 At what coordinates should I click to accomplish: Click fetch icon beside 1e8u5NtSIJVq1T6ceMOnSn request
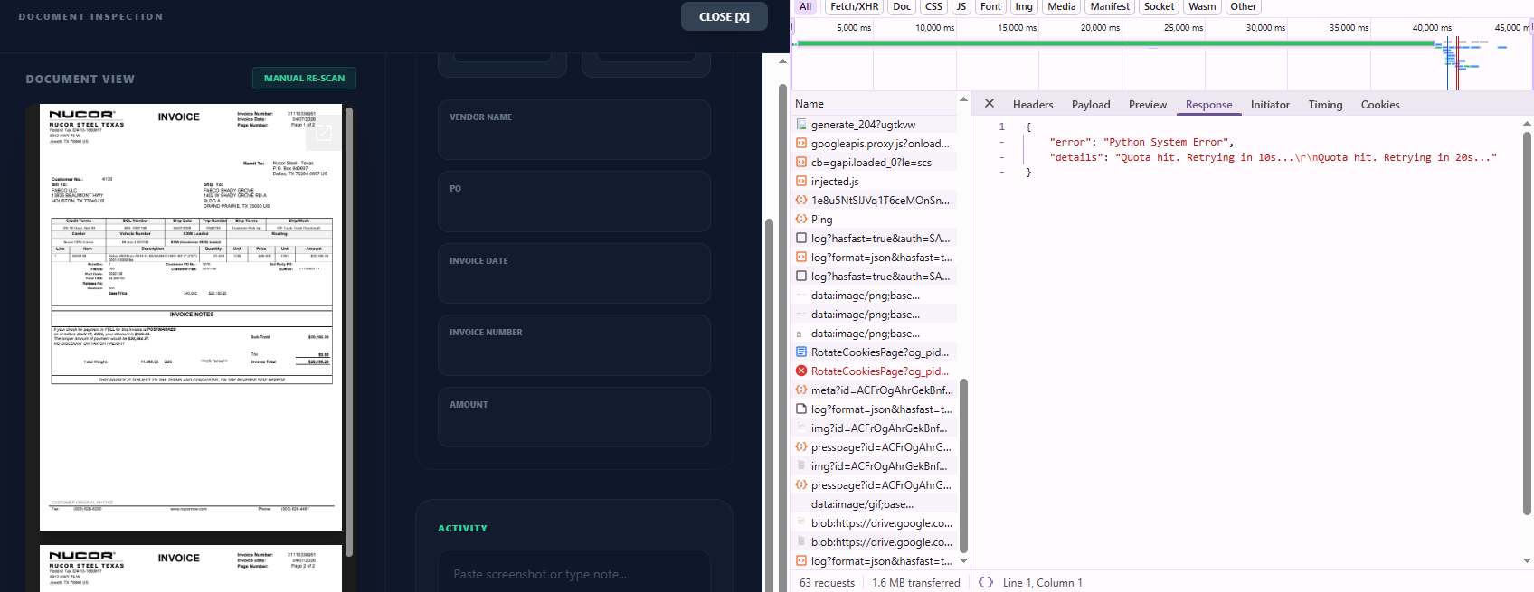tap(801, 201)
